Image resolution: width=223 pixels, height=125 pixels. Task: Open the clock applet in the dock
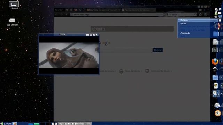(217, 113)
